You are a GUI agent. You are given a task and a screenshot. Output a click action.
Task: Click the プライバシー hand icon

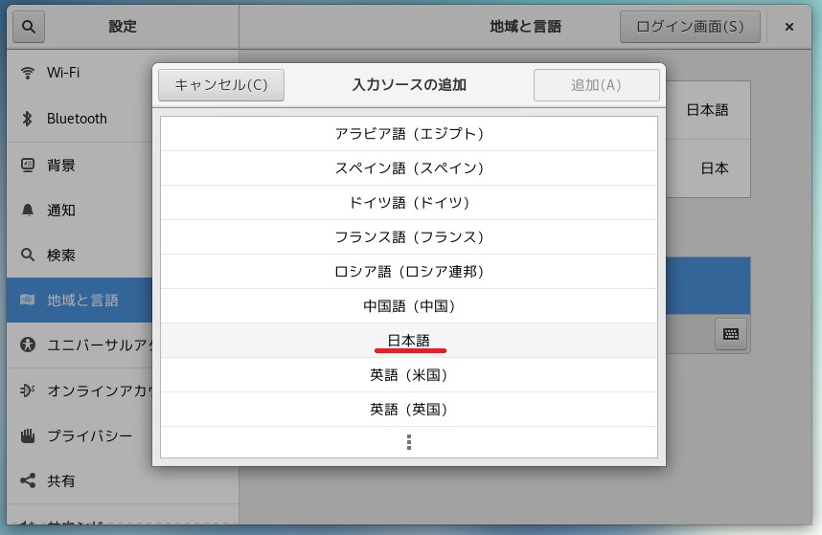28,435
